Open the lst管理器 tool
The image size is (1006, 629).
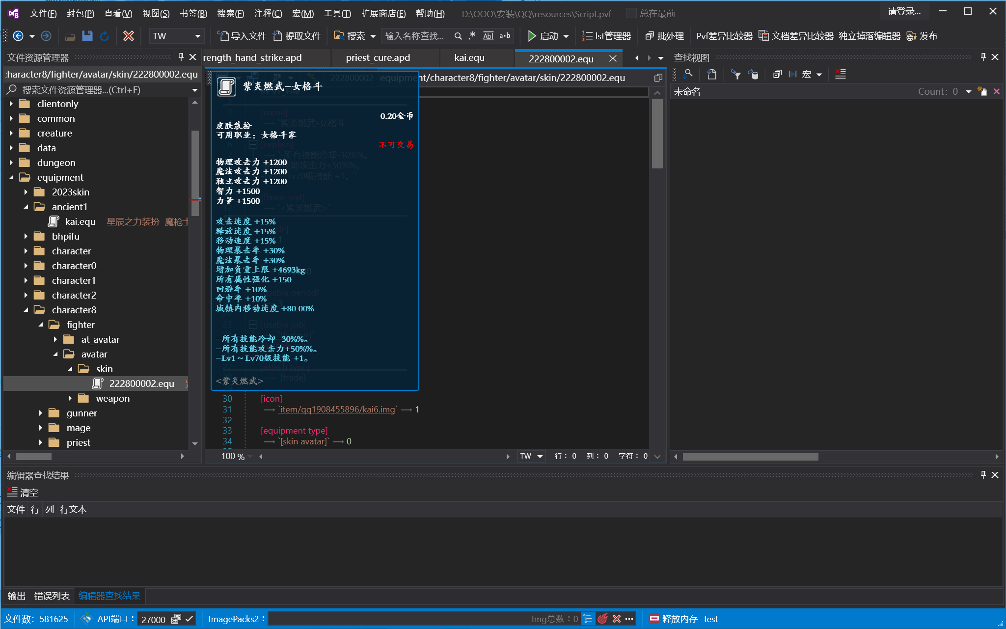[607, 36]
